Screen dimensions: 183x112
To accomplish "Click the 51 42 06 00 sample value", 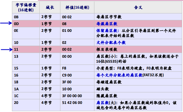I will click(72, 103).
